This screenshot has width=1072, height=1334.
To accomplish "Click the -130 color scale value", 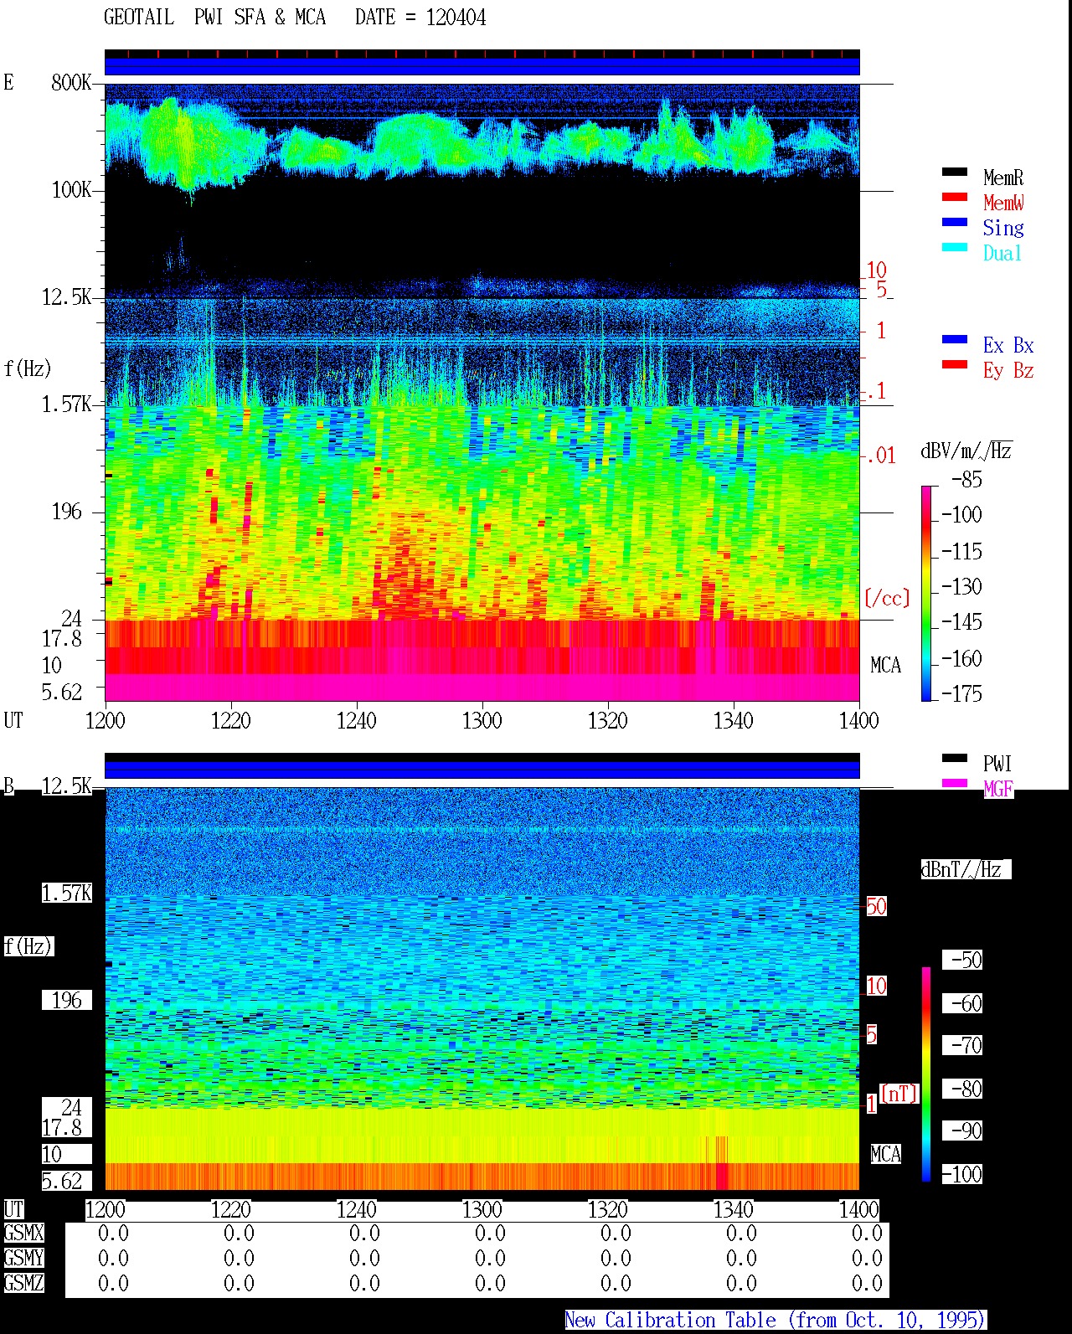I will [x=961, y=587].
